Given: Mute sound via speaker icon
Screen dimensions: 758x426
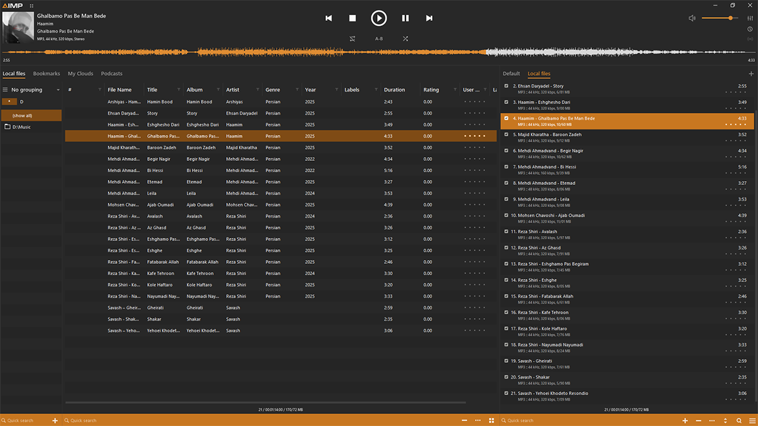Looking at the screenshot, I should [692, 18].
